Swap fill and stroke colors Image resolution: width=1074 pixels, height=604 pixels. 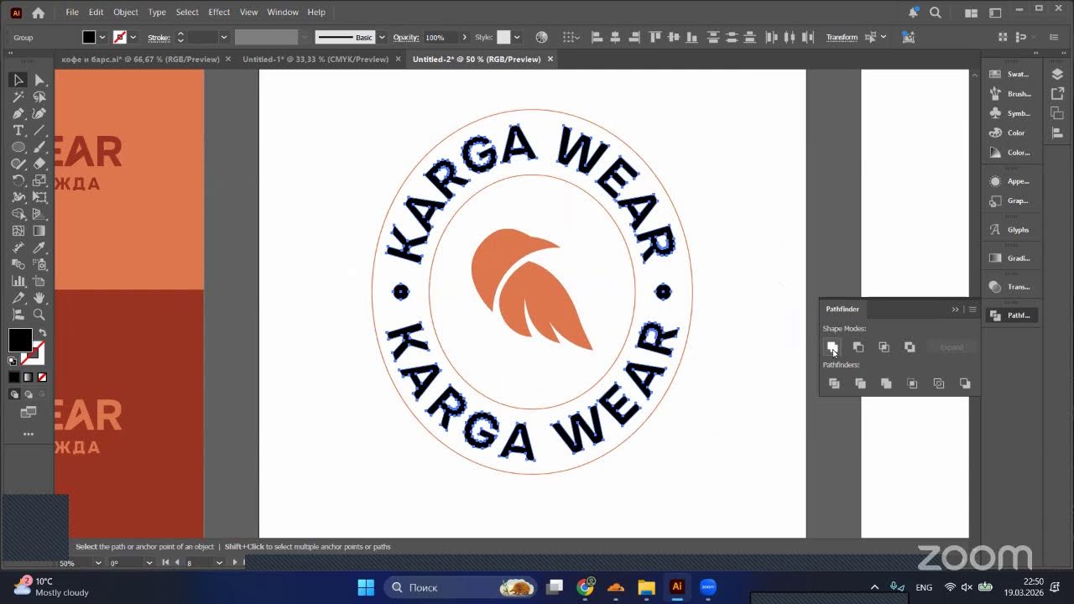pos(42,333)
